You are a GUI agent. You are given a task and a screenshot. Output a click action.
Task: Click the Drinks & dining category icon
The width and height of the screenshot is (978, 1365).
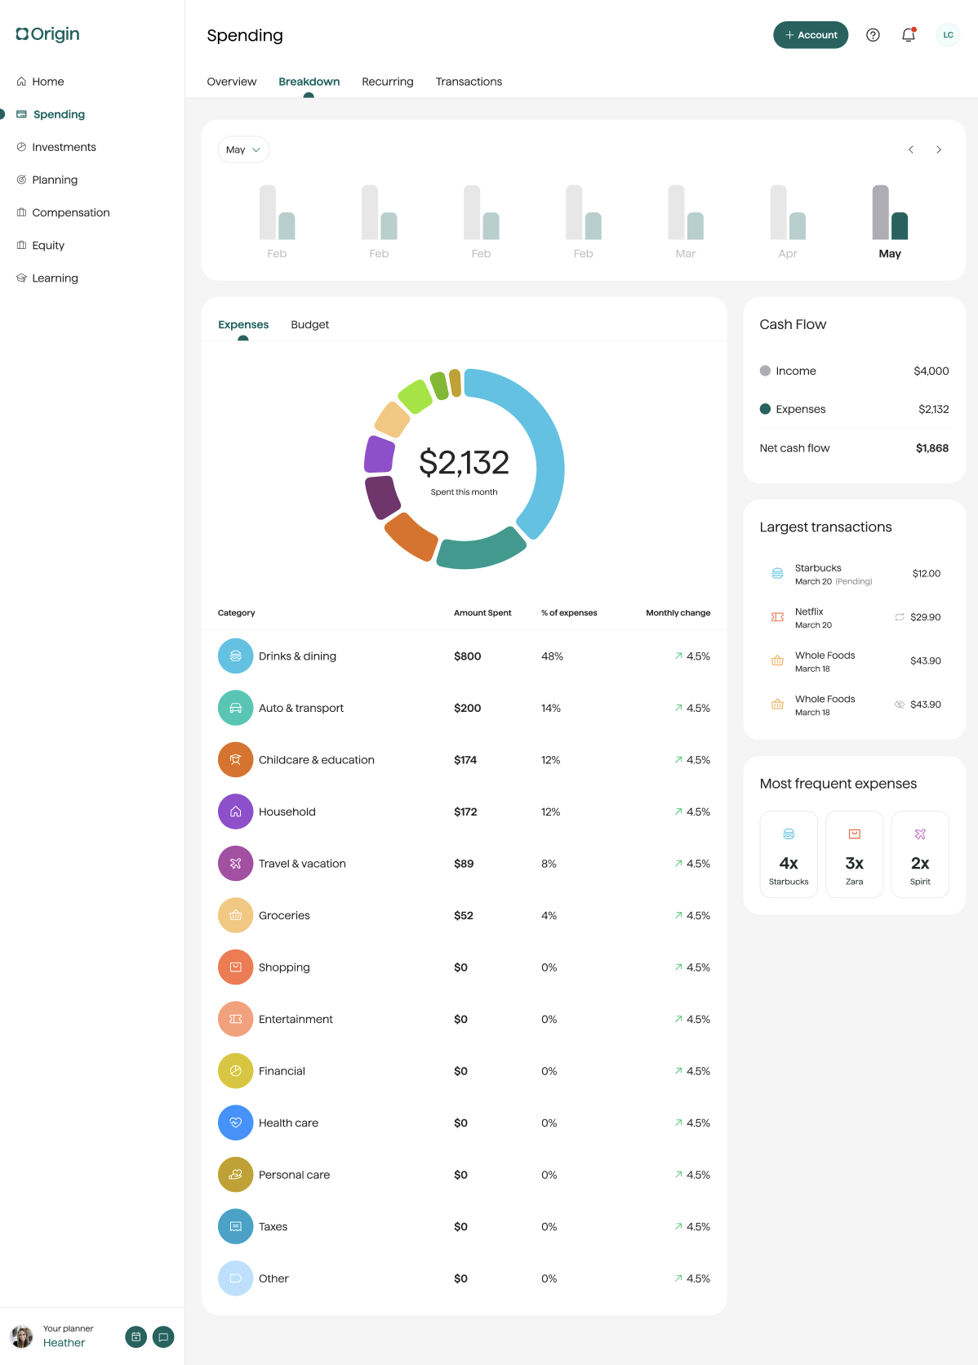point(235,656)
